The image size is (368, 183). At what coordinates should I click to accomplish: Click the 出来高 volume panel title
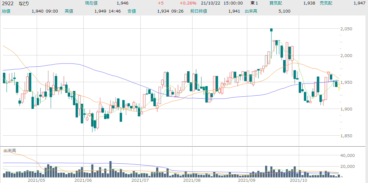pos(10,150)
